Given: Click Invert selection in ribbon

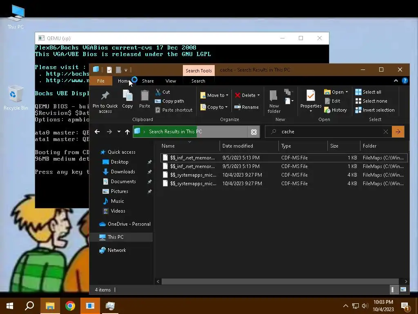Looking at the screenshot, I should coord(375,110).
